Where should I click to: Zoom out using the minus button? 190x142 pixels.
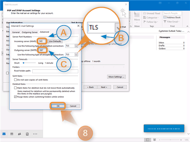[160, 140]
